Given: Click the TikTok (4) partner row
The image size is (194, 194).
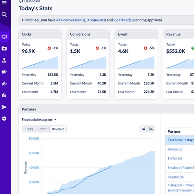Looking at the screenshot, I should (175, 158).
